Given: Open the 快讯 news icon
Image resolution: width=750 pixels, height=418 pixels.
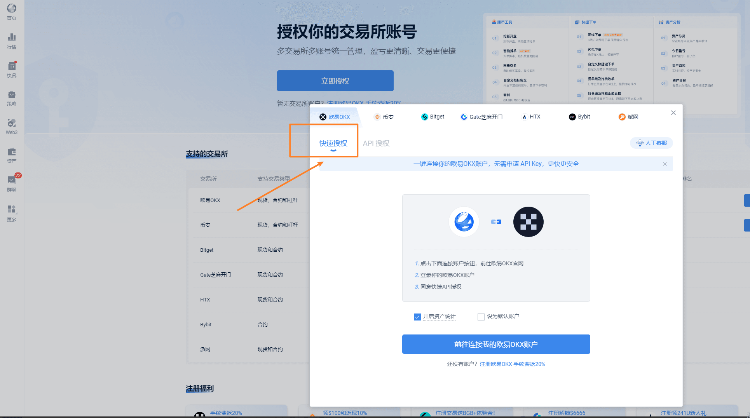Looking at the screenshot, I should (12, 70).
